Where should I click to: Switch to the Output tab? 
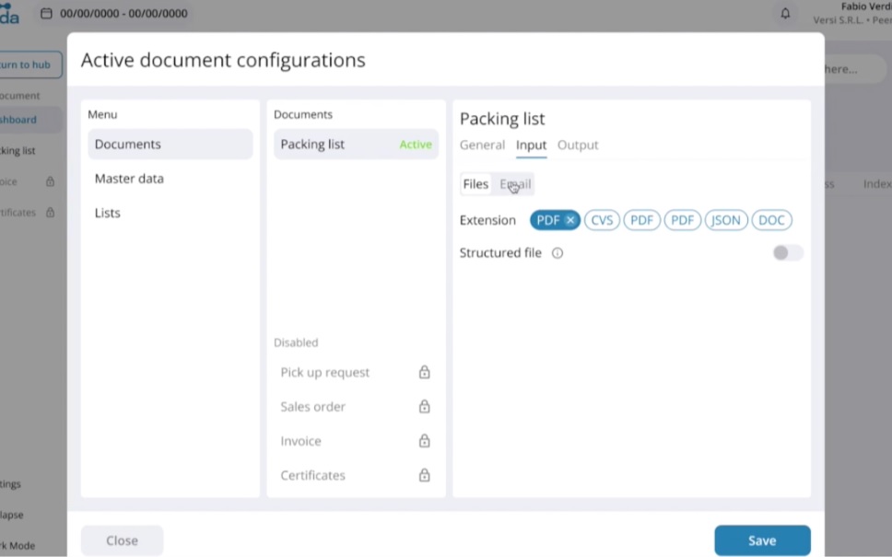(578, 145)
